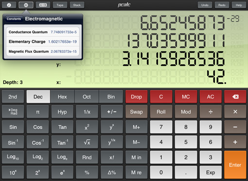Click the Undo button
Screen dimensions: 248x181
tap(205, 5)
